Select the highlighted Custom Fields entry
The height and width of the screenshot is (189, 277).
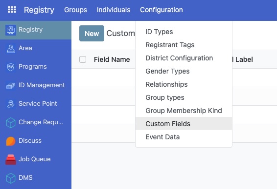[184, 124]
